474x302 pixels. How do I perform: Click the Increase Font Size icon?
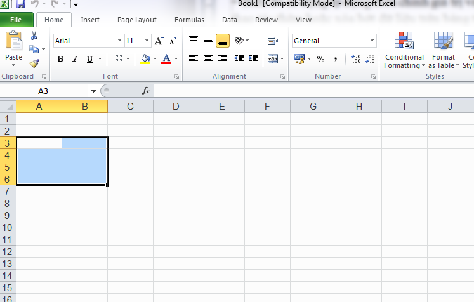click(x=158, y=41)
